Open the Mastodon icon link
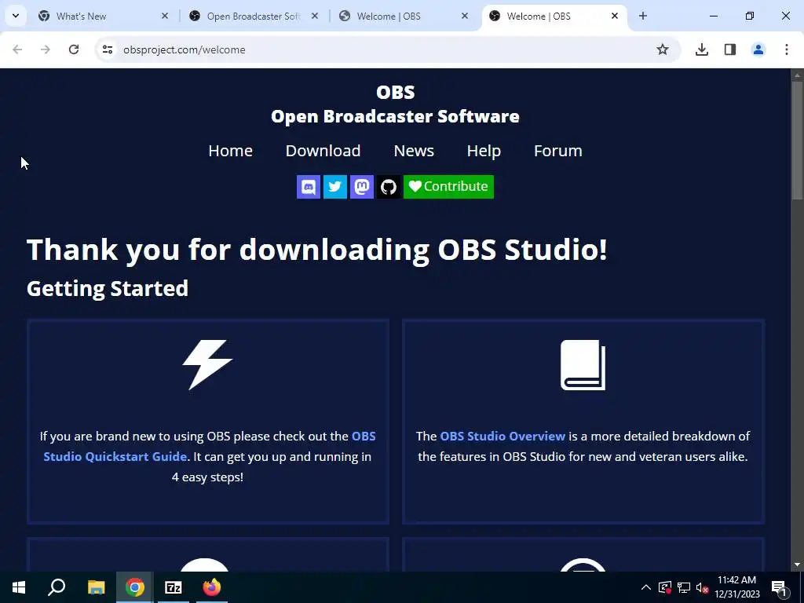Image resolution: width=804 pixels, height=603 pixels. tap(361, 187)
